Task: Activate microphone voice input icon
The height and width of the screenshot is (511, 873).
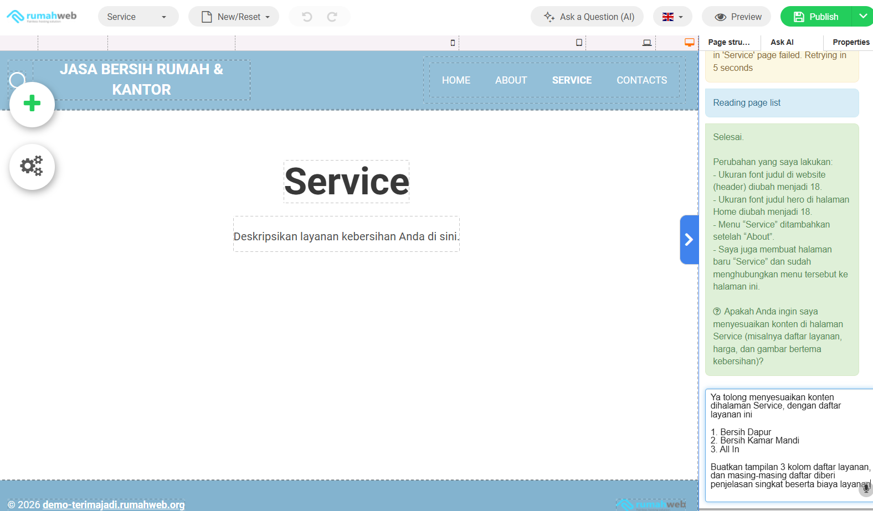Action: click(x=866, y=488)
